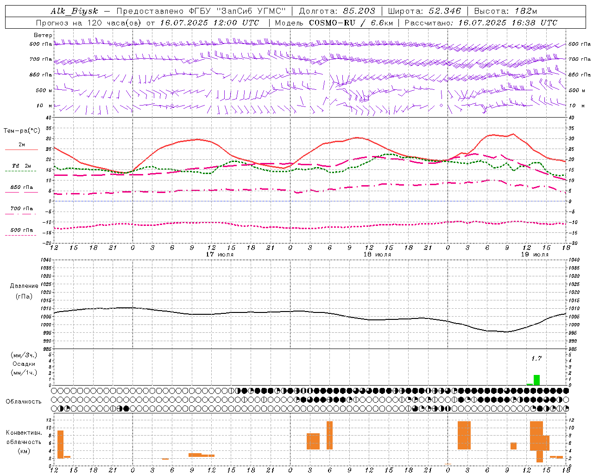Select the "Широта: 52.346" header value
The height and width of the screenshot is (474, 593).
click(x=424, y=11)
